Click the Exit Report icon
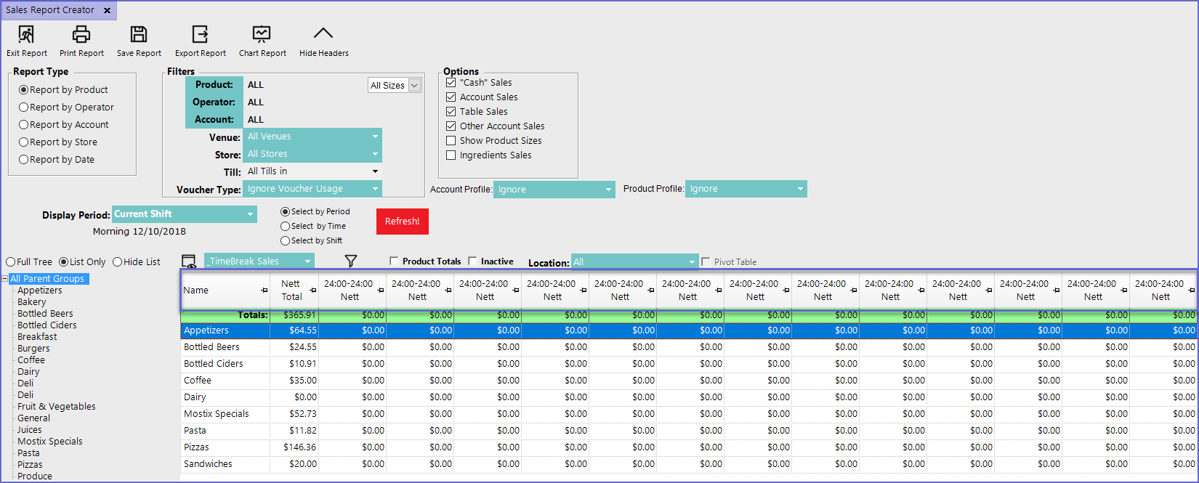Screen dimensions: 1199x483 [26, 34]
